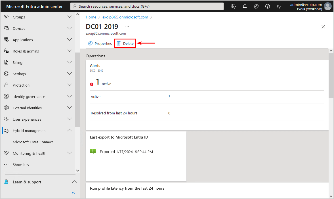Viewport: 334px width, 199px height.
Task: Select Microsoft Entra Connect menu item
Action: click(33, 142)
